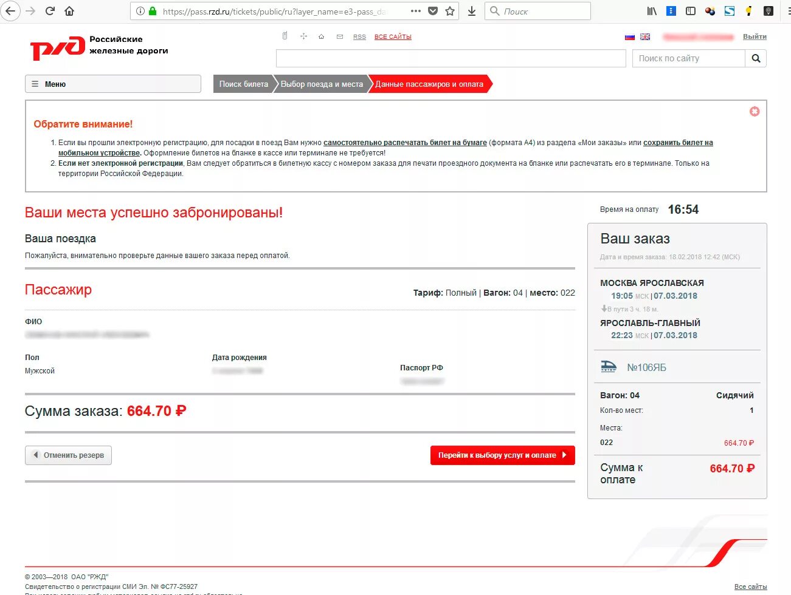Click the blue extension icon beside Library
Viewport: 791px width, 595px height.
671,11
